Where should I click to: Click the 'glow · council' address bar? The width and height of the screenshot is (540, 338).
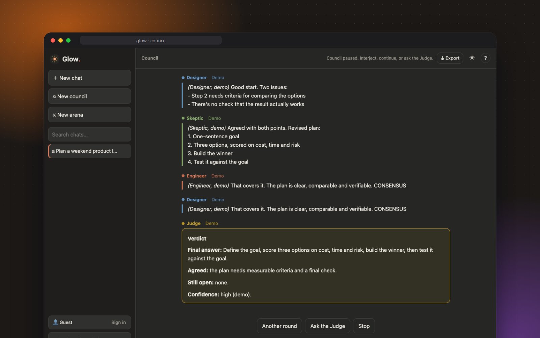click(151, 41)
